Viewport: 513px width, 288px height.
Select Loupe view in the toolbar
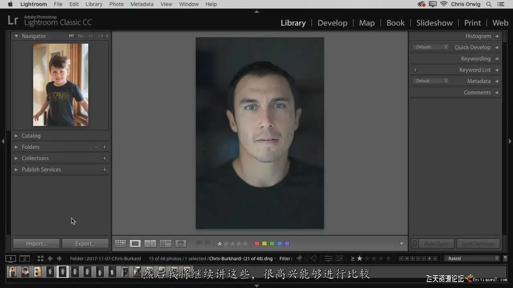(x=135, y=244)
